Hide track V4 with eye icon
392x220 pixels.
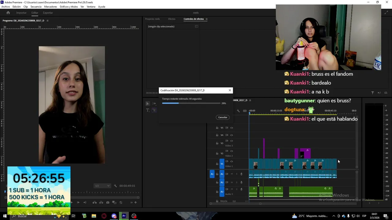click(x=232, y=135)
